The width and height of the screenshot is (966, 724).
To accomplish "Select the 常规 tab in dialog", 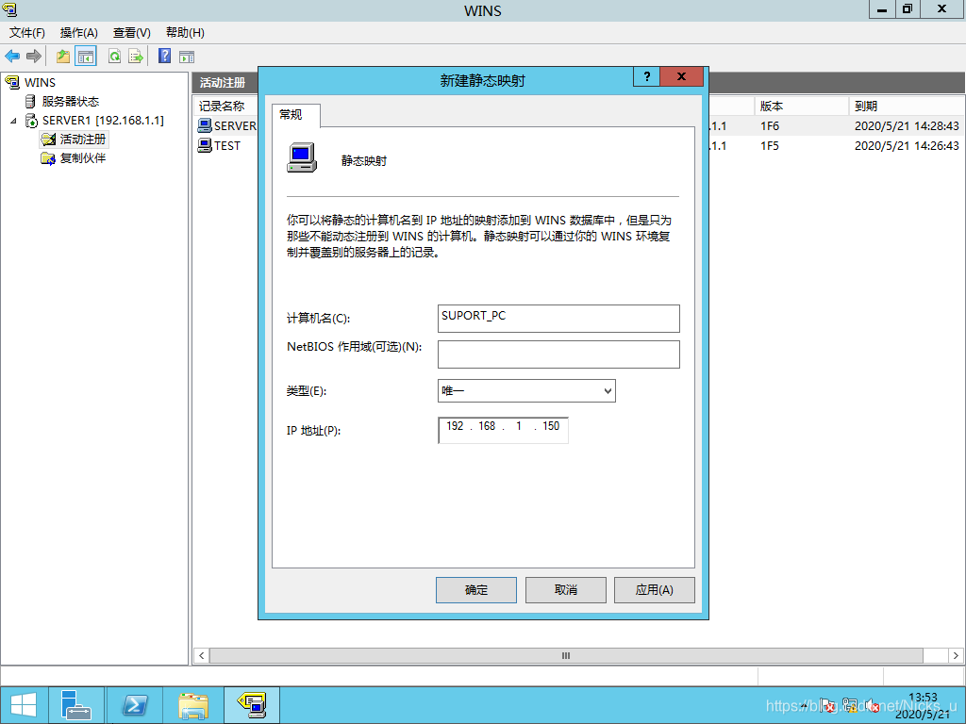I will [296, 114].
